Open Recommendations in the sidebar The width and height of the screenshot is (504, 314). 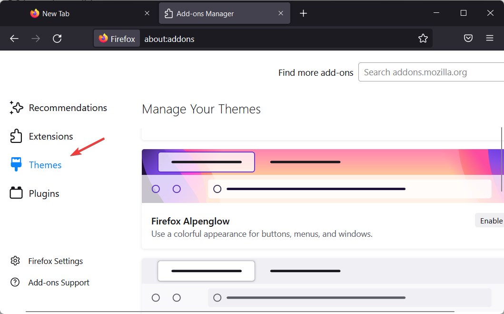[x=58, y=108]
